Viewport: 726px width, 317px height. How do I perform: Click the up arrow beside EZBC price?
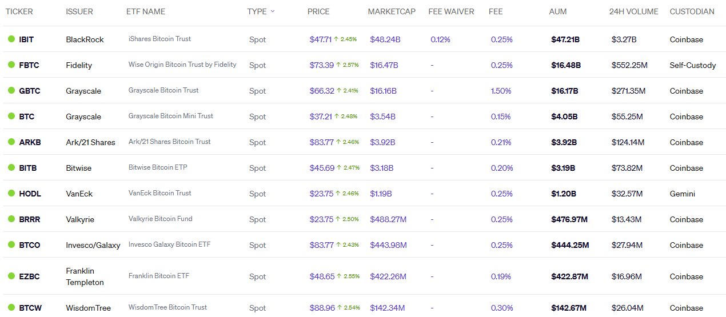click(338, 276)
